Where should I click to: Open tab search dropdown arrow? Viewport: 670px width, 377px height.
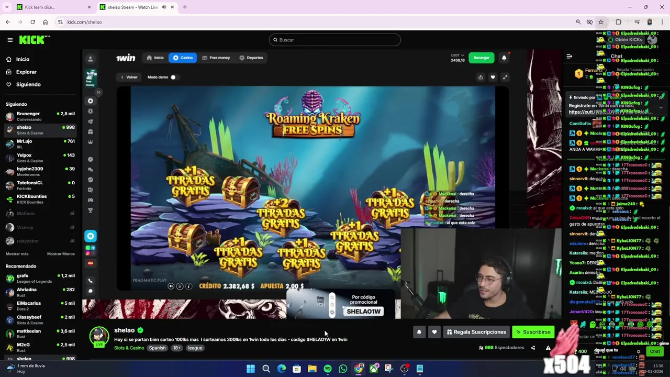click(x=7, y=7)
